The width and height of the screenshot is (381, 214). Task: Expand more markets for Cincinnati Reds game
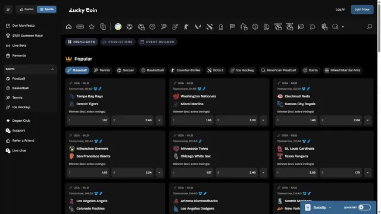pos(367,120)
